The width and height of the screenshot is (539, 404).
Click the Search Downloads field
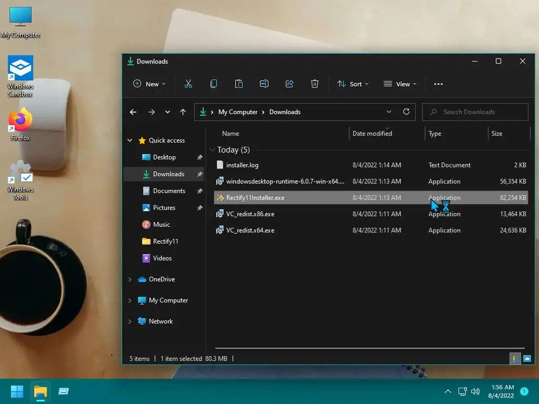475,112
